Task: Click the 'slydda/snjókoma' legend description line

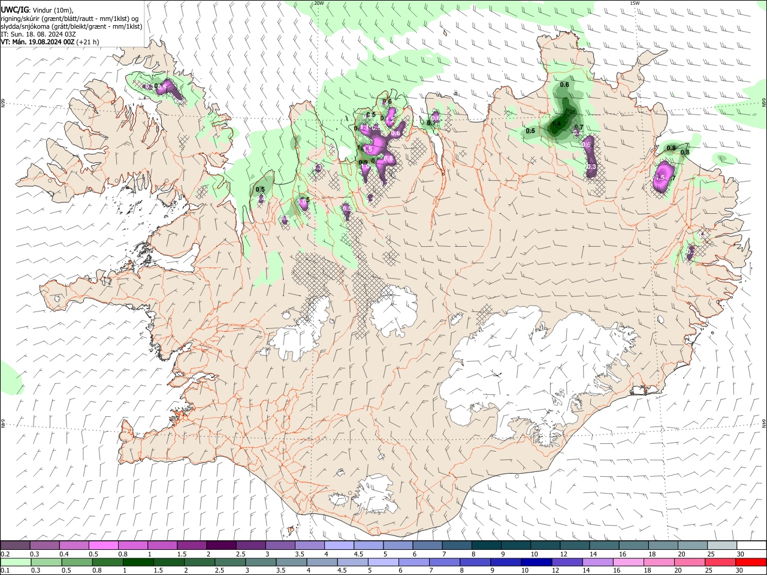Action: [71, 26]
